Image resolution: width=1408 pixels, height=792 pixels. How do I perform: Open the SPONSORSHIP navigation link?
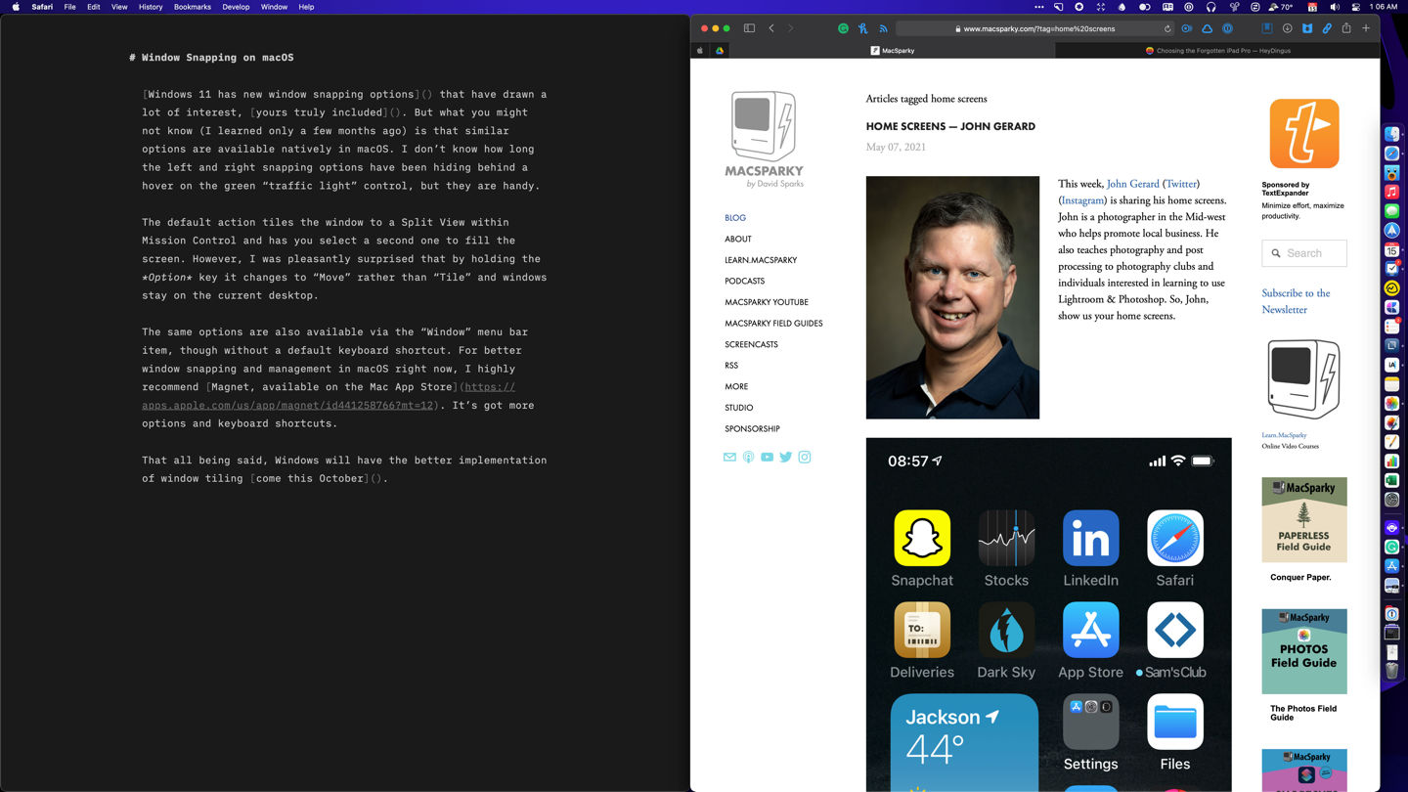(752, 429)
